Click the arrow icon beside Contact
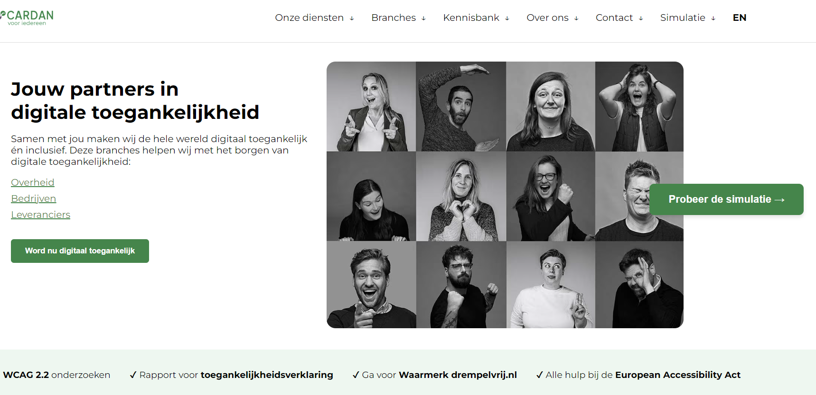 tap(641, 18)
